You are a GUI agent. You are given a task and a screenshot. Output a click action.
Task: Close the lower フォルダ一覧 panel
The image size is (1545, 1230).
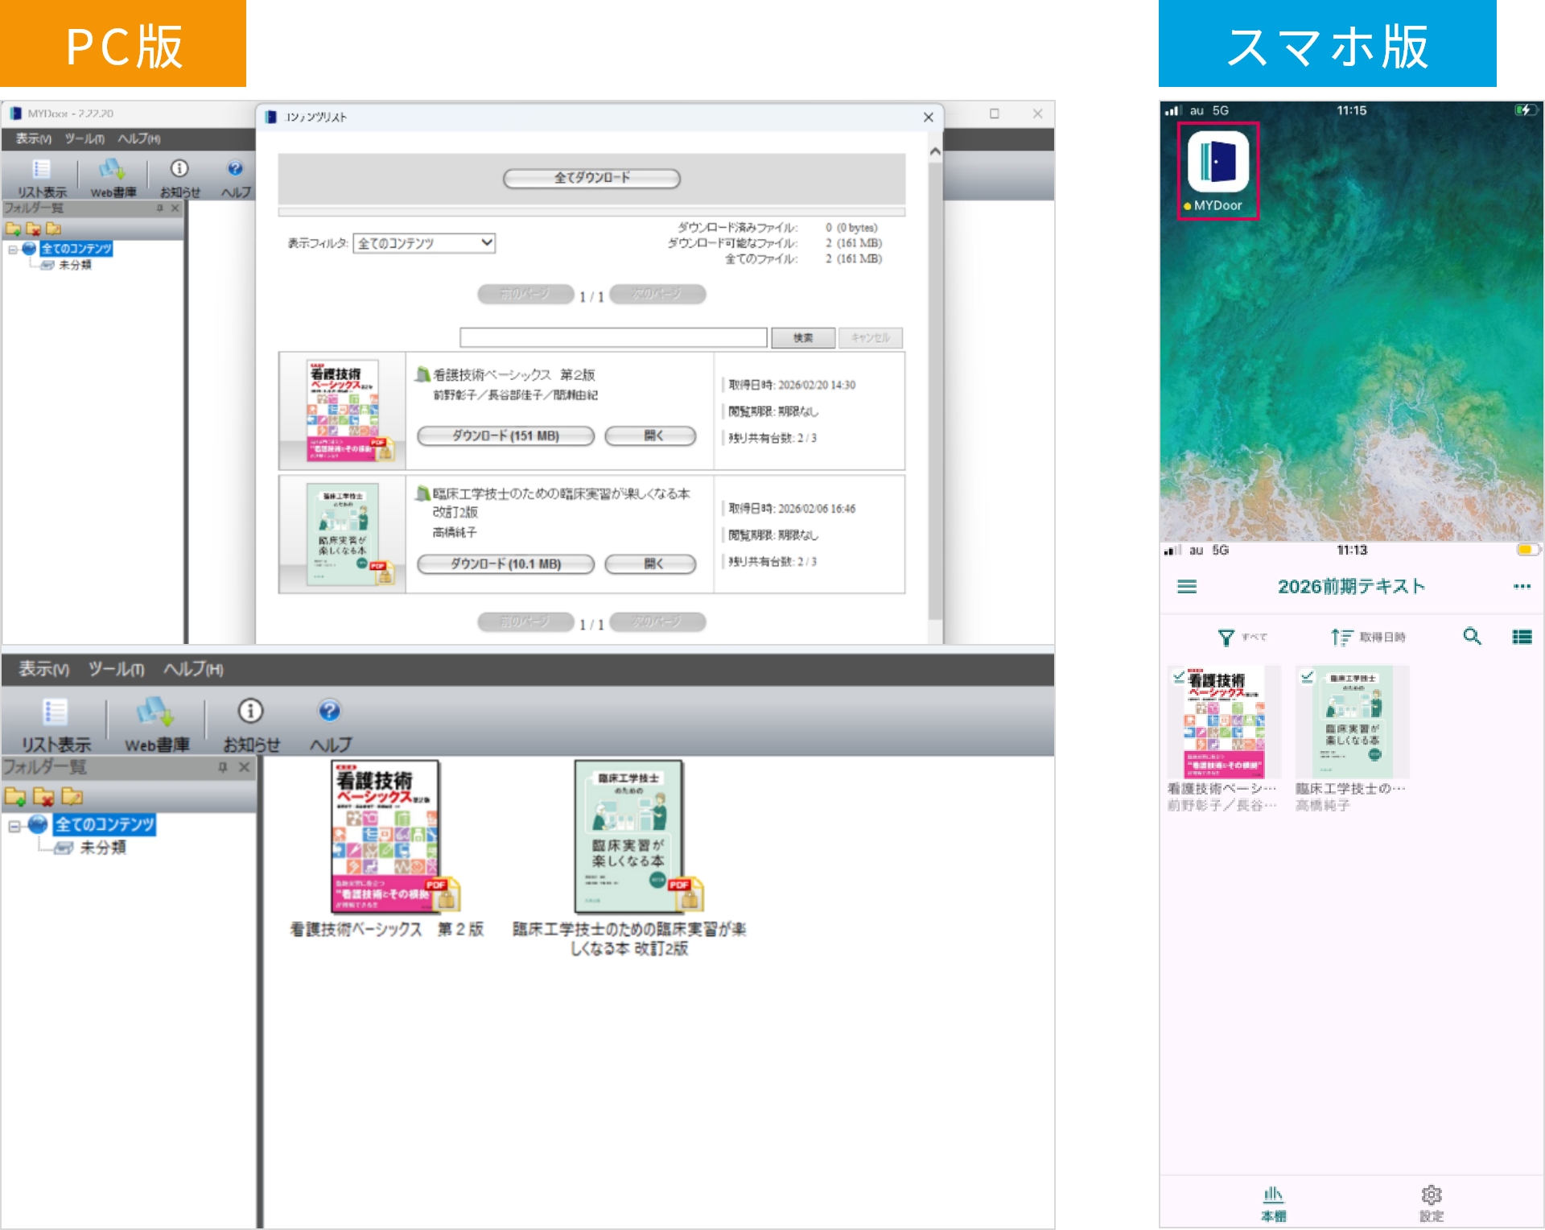(x=245, y=768)
